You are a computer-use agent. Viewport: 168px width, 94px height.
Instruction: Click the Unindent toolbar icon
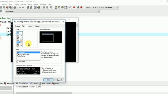pos(44,7)
